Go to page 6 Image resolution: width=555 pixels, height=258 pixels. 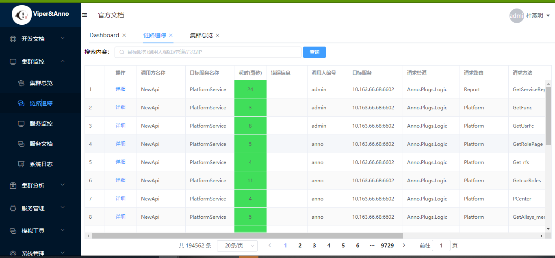tap(358, 245)
